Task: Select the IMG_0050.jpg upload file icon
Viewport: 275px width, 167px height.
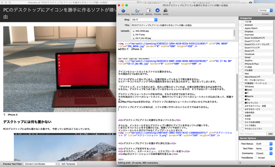Action: click(x=134, y=31)
